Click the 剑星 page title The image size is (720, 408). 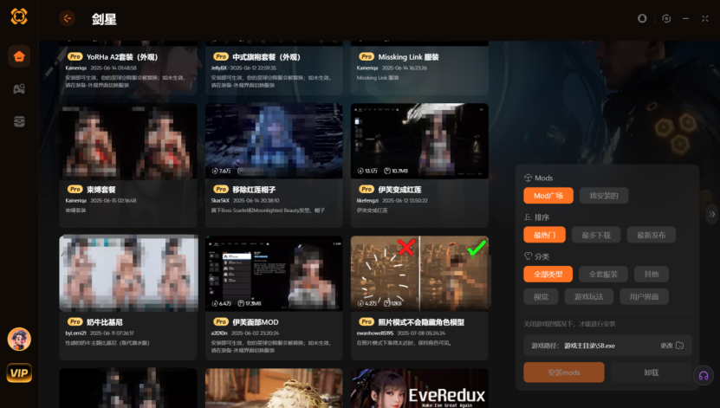click(x=104, y=19)
